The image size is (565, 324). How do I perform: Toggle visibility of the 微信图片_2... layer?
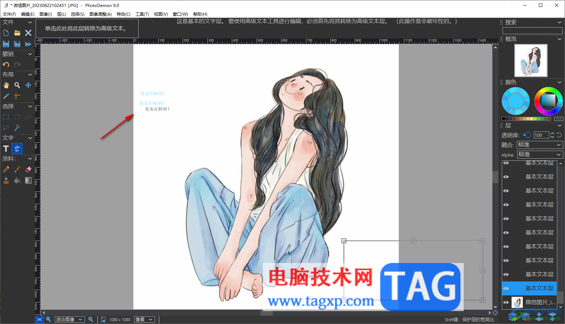click(x=506, y=302)
